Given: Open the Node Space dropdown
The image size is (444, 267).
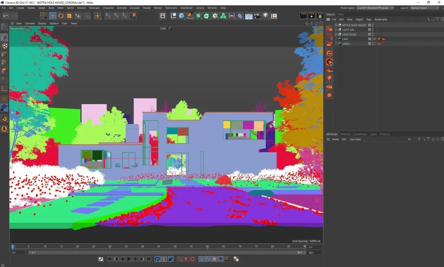Looking at the screenshot, I should (375, 8).
